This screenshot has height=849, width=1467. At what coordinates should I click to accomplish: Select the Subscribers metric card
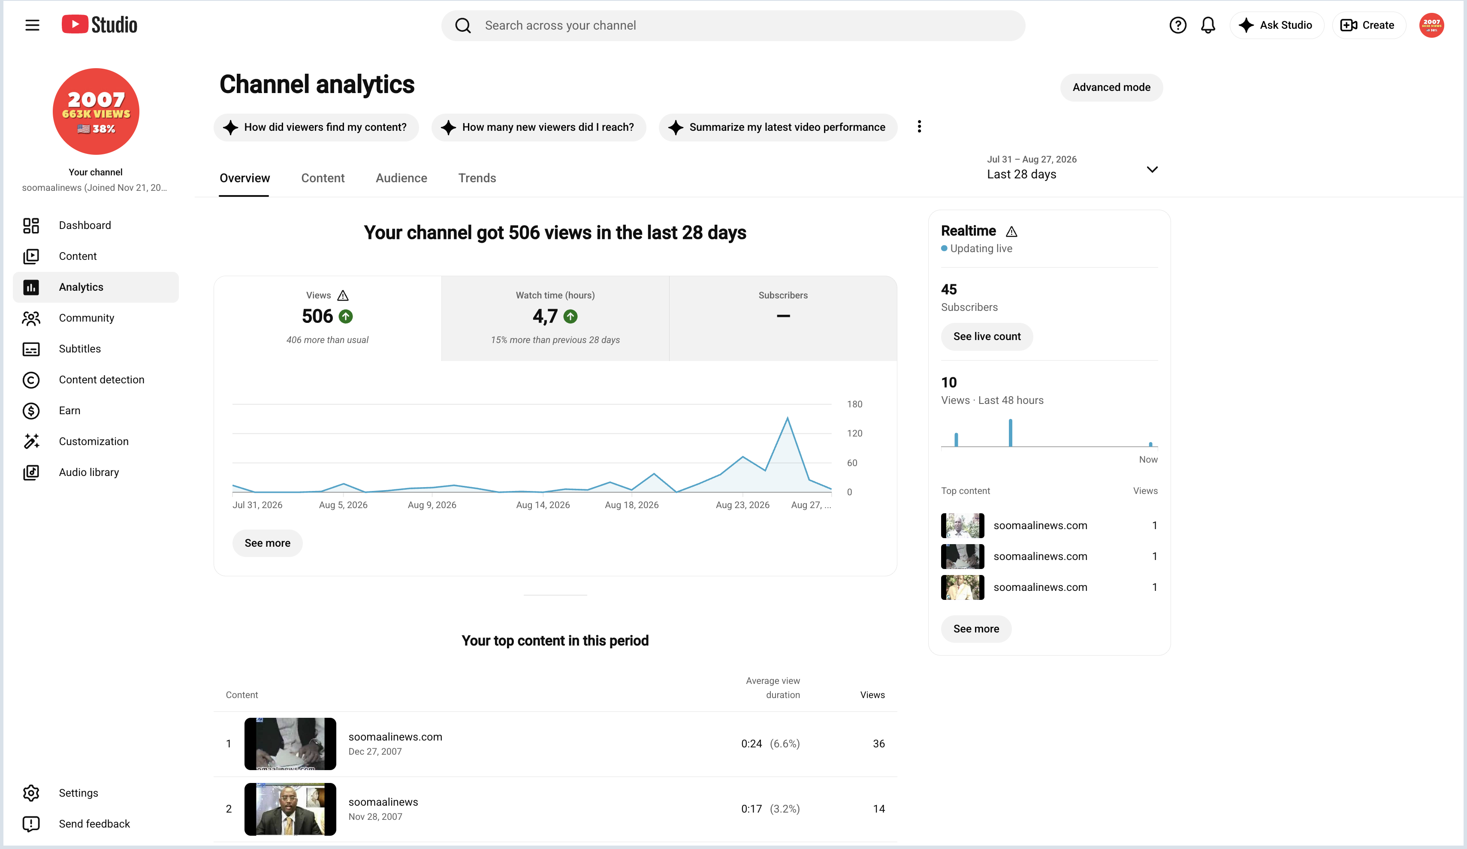(783, 318)
